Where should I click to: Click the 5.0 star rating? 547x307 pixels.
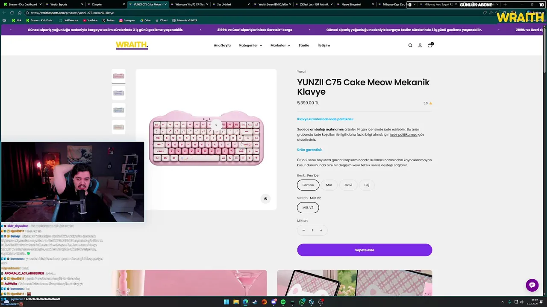click(x=428, y=103)
